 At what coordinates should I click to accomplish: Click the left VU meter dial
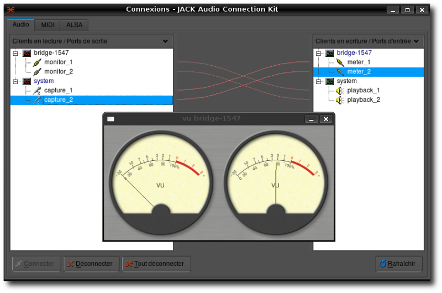(161, 182)
